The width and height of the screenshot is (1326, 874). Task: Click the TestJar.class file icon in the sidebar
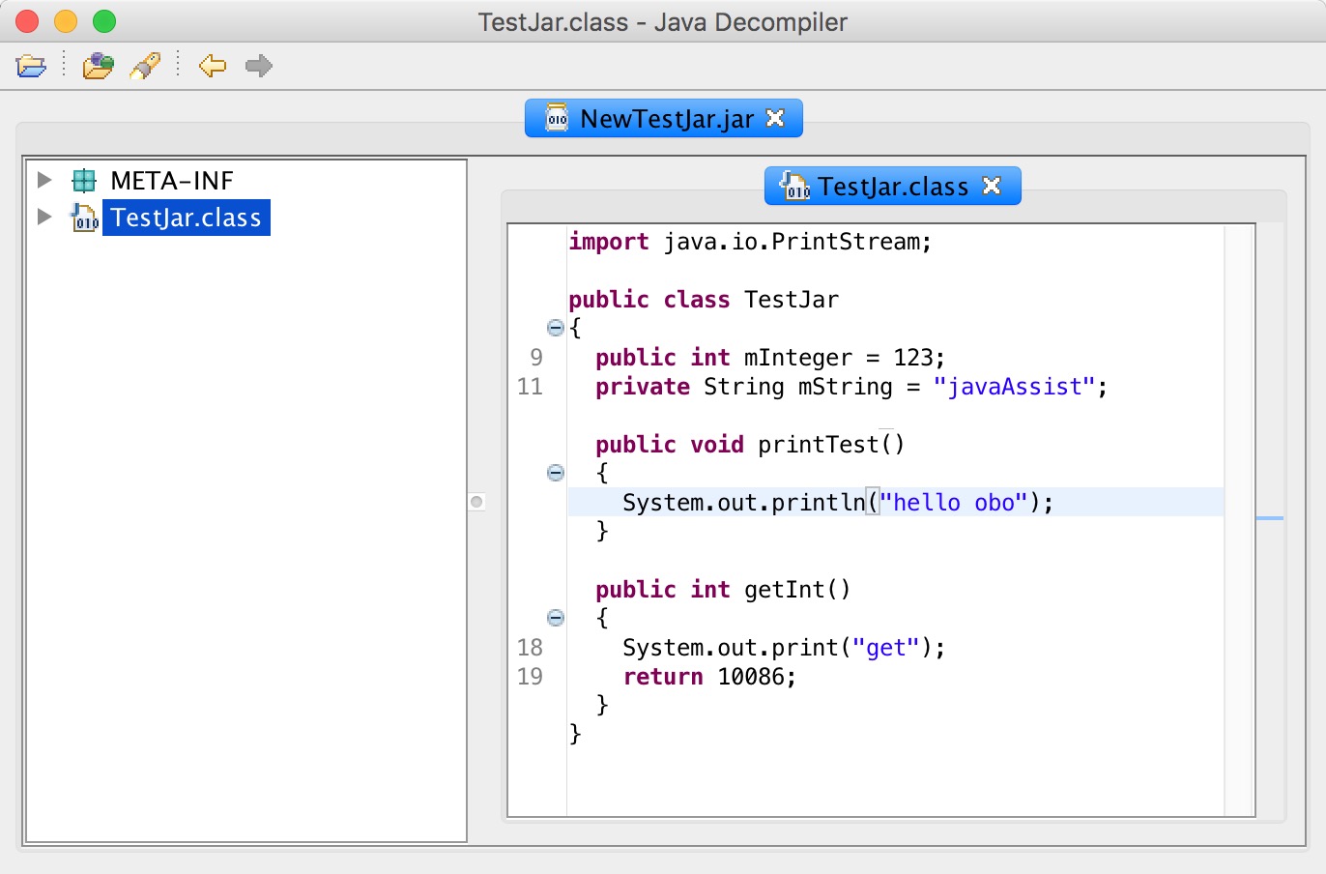pyautogui.click(x=85, y=217)
